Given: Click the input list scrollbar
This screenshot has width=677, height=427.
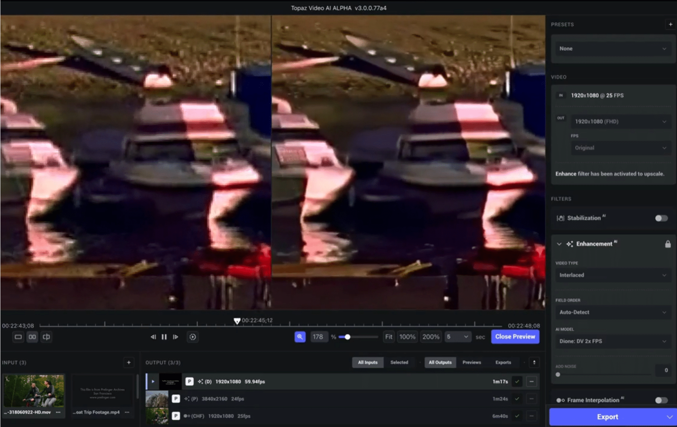Looking at the screenshot, I should (137, 387).
